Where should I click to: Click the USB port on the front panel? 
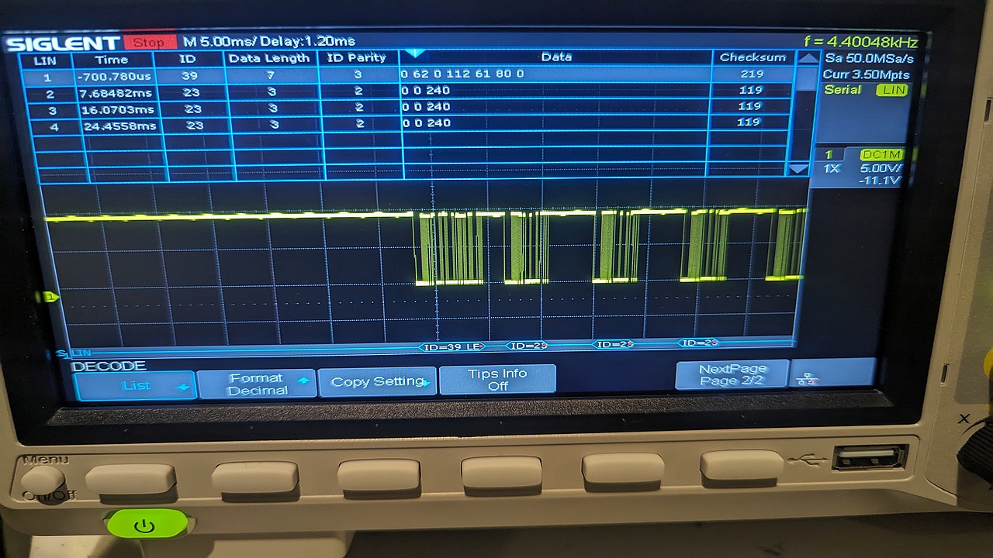869,458
